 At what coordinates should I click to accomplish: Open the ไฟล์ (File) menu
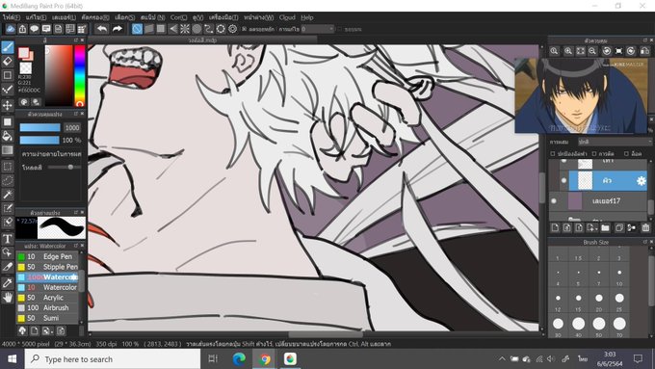pyautogui.click(x=12, y=17)
